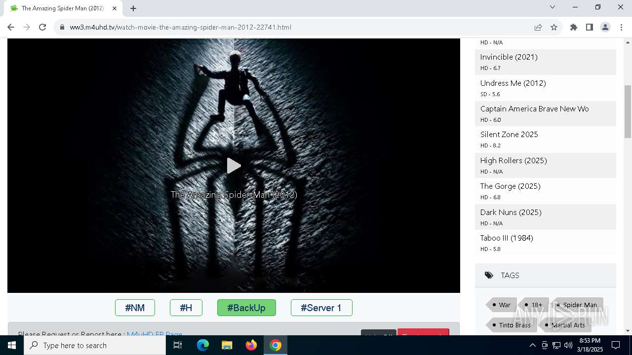Open Taboo III (1984) listing

click(x=507, y=238)
